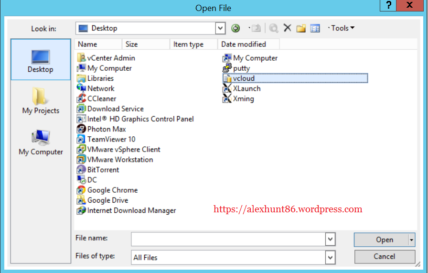Viewport: 428px width, 273px height.
Task: Open the Tools menu
Action: coord(342,28)
